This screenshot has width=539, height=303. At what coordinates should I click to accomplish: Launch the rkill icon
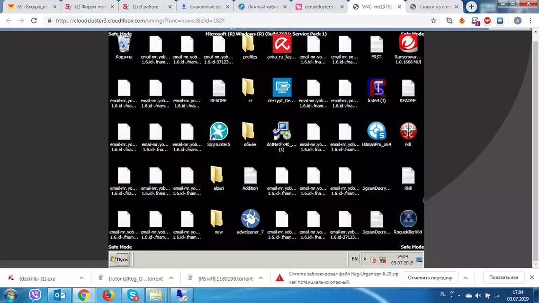(x=408, y=134)
